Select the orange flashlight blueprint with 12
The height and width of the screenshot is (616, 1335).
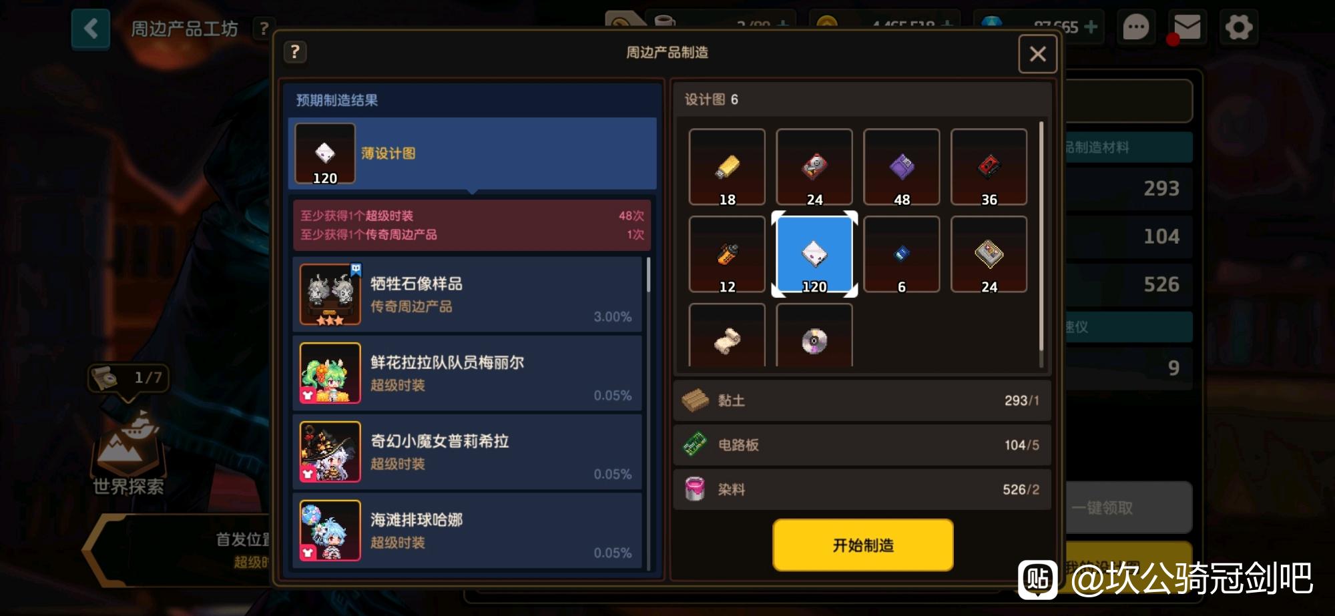tap(727, 254)
